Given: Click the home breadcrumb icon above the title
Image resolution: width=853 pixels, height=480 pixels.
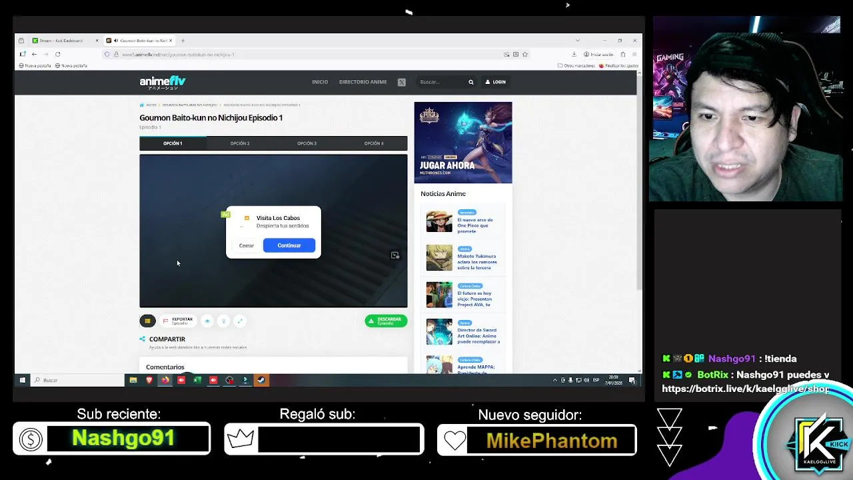Looking at the screenshot, I should point(142,105).
